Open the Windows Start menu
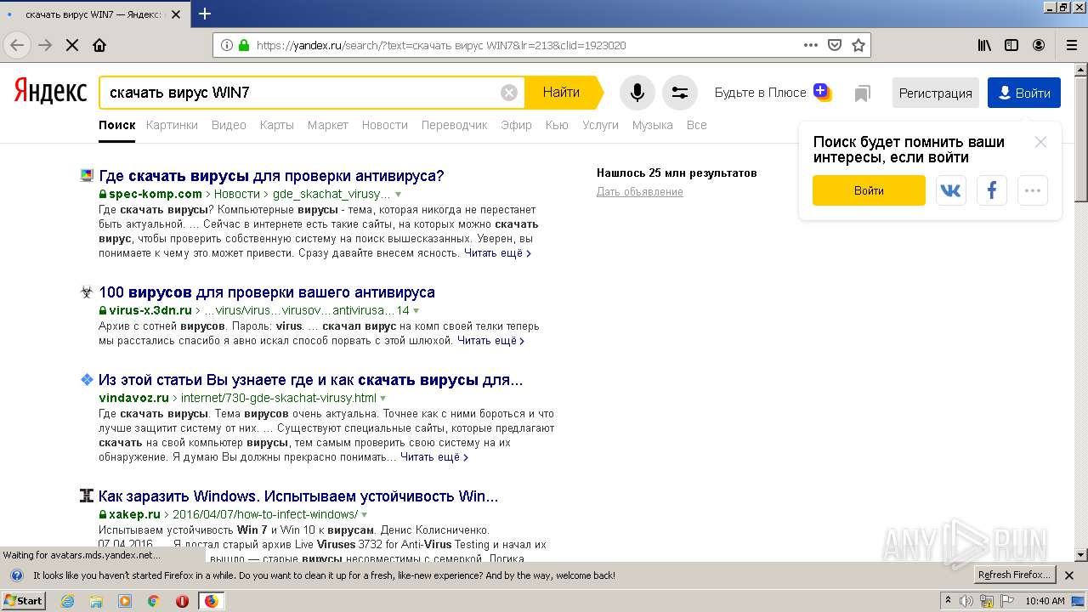The width and height of the screenshot is (1088, 612). point(24,601)
